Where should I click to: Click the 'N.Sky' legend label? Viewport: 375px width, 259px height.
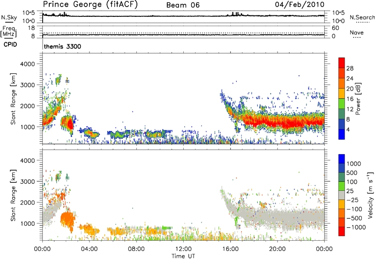9,17
